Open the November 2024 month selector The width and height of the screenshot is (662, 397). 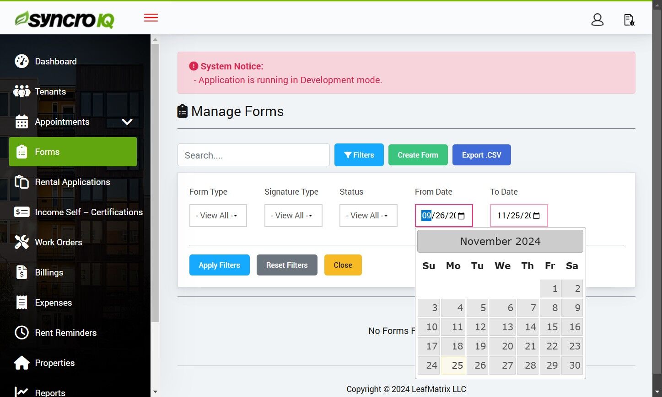pyautogui.click(x=500, y=241)
